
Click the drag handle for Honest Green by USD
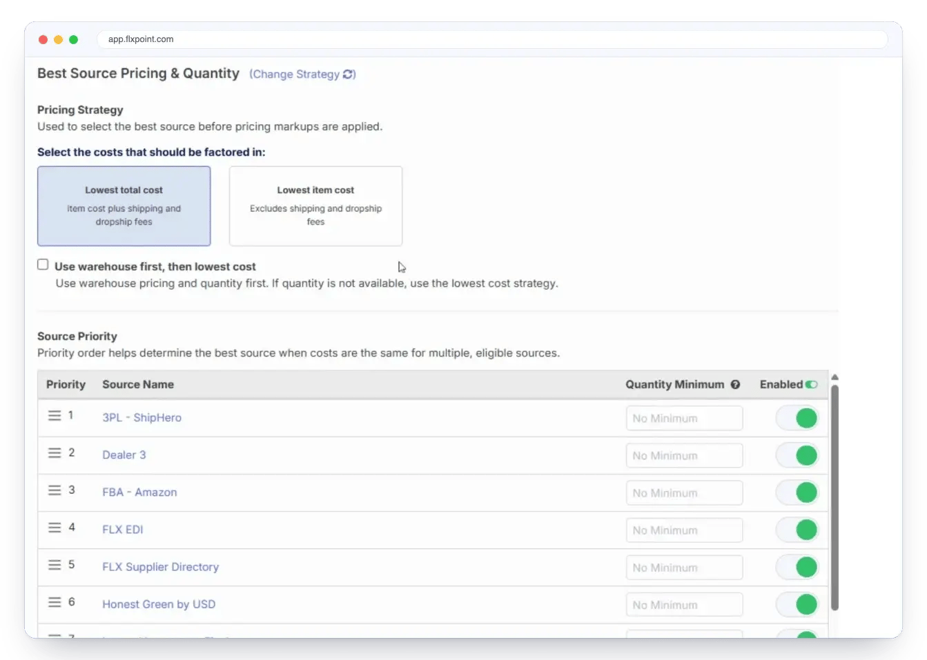(55, 602)
